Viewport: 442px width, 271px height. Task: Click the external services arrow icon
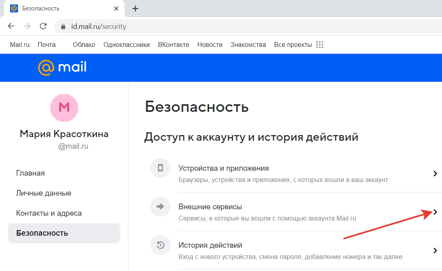[x=160, y=207]
